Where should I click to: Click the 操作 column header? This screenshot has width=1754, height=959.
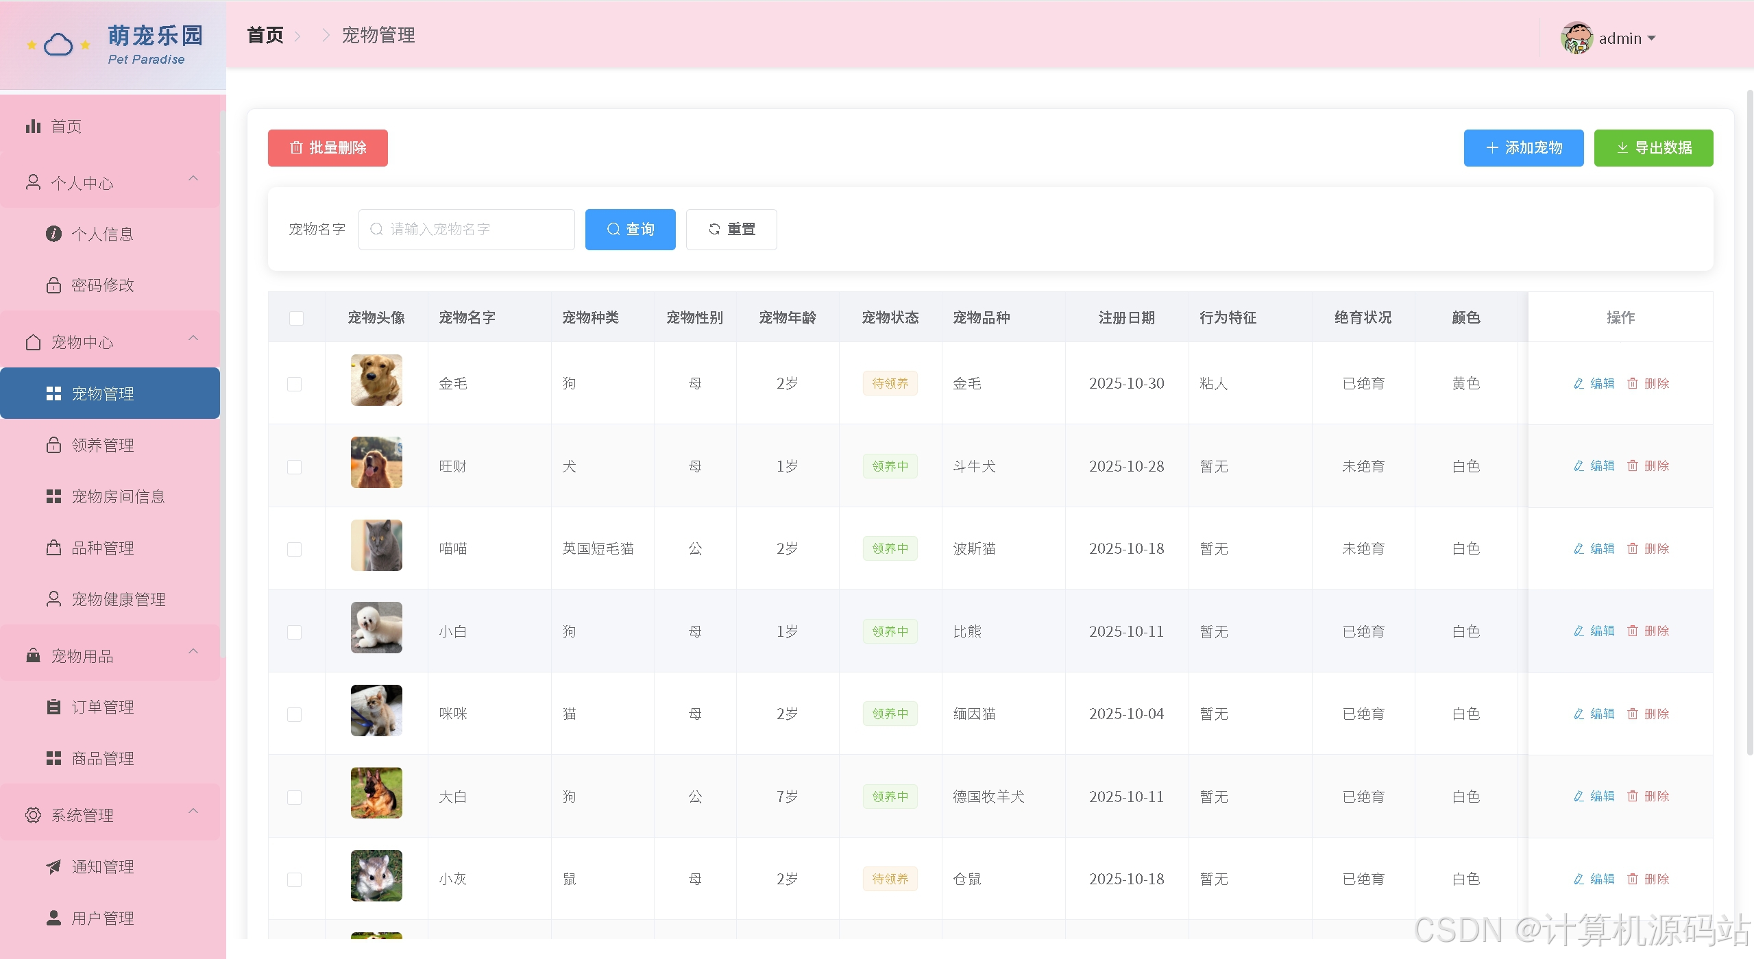[1620, 317]
